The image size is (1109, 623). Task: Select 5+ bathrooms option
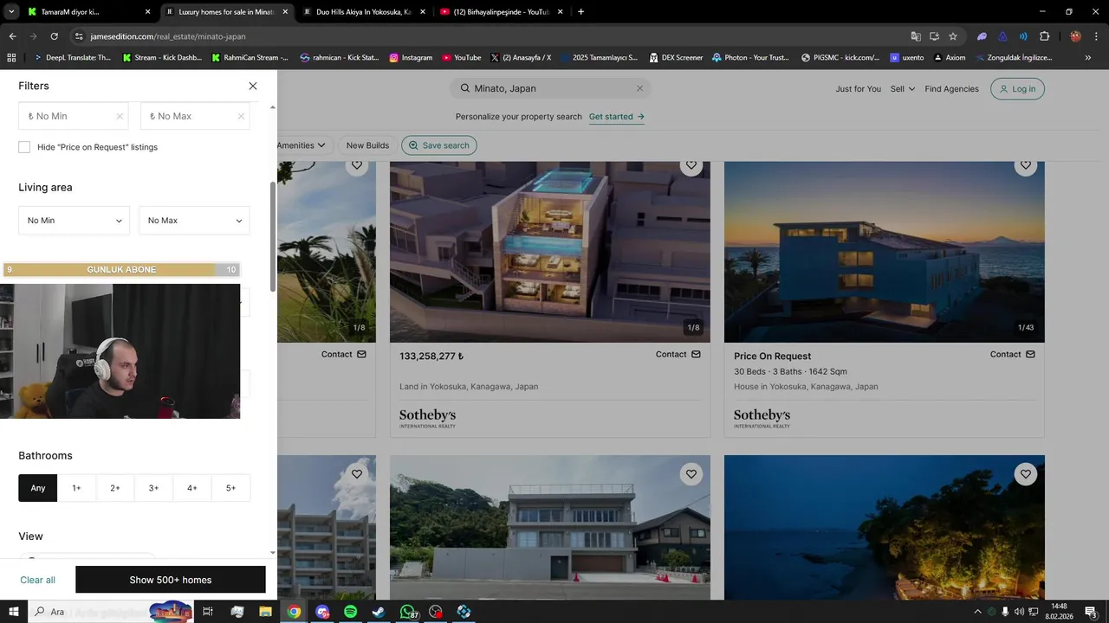[230, 488]
